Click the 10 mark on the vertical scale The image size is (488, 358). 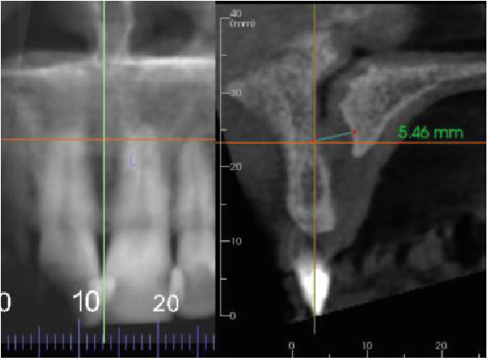click(x=236, y=242)
